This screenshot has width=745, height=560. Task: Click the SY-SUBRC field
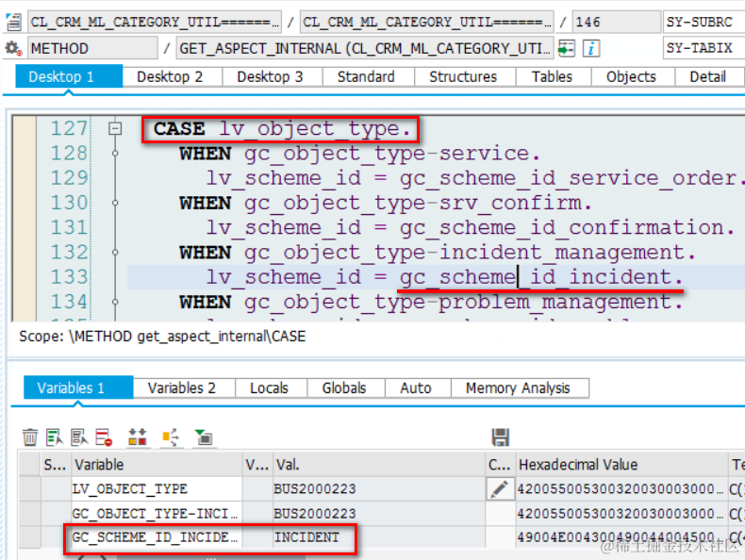pos(704,22)
